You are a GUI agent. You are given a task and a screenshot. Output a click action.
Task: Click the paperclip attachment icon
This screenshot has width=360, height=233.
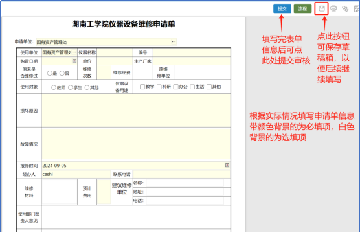(x=345, y=8)
